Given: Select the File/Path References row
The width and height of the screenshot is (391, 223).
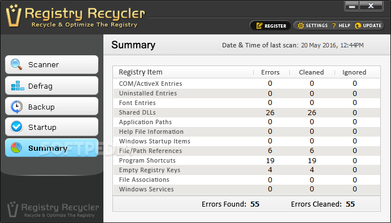Looking at the screenshot, I should tap(246, 151).
